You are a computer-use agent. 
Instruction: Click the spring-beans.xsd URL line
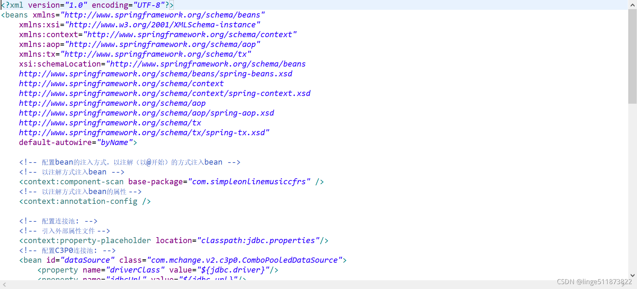point(156,74)
